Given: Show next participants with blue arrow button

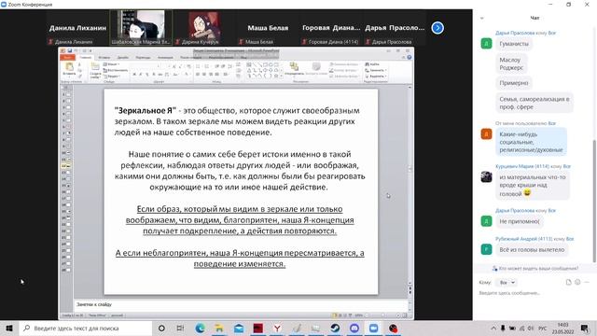Looking at the screenshot, I should pos(437,28).
